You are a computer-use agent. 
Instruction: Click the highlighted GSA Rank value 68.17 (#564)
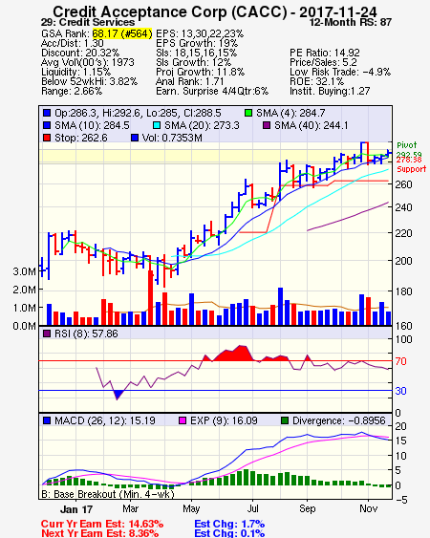tap(122, 33)
